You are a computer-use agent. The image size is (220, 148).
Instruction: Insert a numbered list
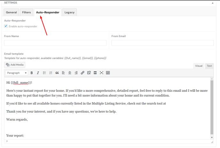point(51,73)
